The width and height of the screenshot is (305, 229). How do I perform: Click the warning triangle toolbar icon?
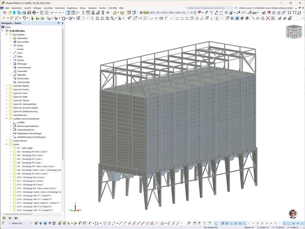pyautogui.click(x=263, y=18)
